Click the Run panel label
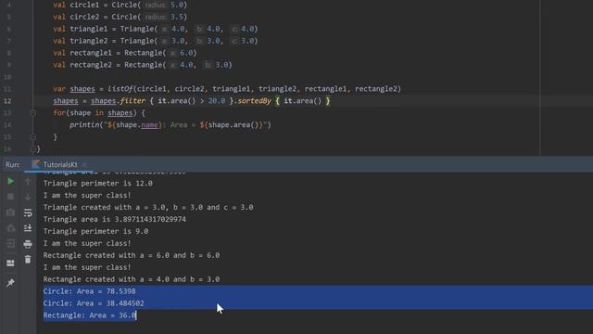 pos(13,165)
